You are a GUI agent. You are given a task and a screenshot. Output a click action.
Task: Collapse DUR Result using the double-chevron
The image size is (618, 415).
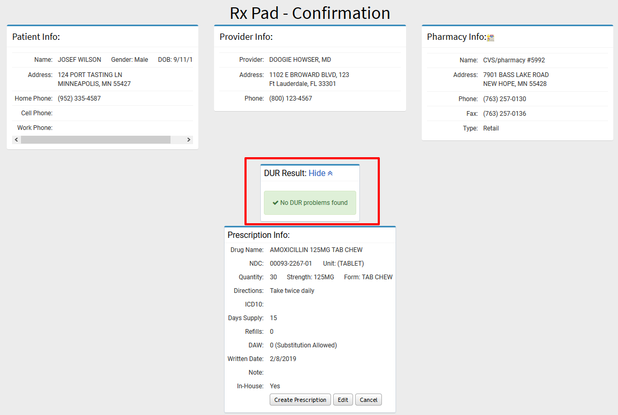(x=330, y=173)
